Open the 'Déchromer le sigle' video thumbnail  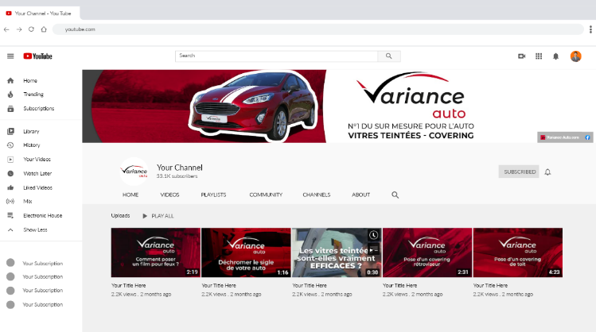(x=246, y=253)
